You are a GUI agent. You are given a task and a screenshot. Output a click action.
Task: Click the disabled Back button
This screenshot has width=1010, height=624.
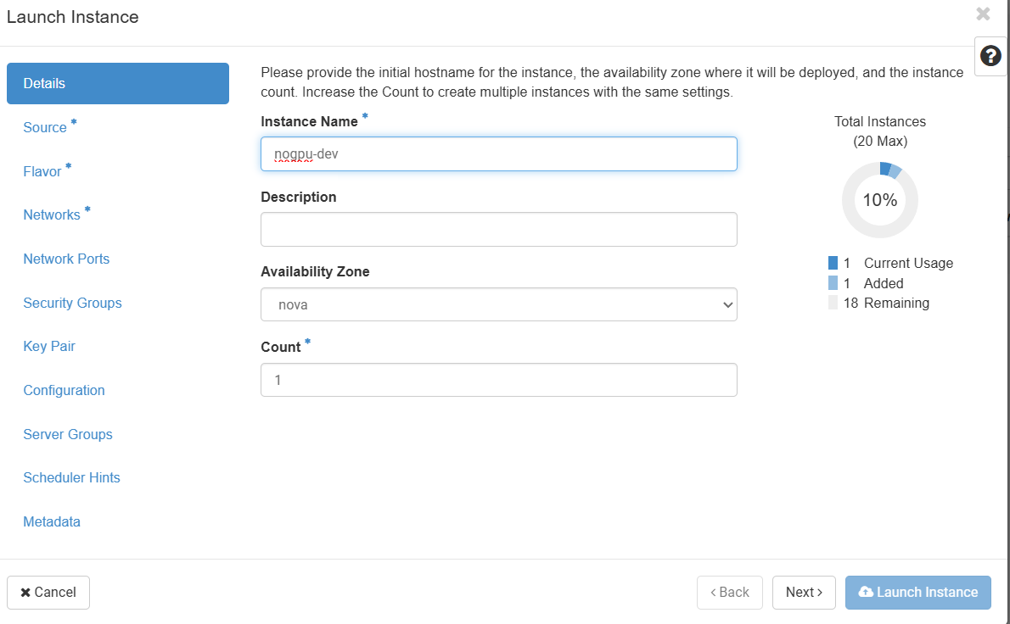coord(729,593)
